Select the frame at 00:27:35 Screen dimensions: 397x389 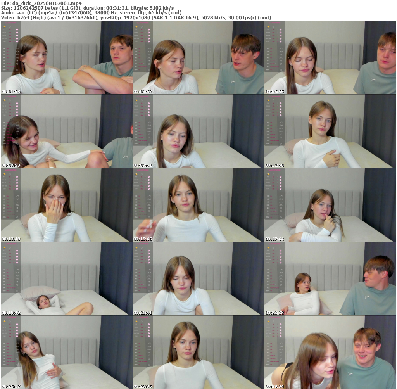(x=198, y=352)
